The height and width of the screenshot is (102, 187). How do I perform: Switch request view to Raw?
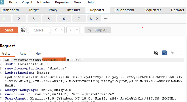[23, 54]
